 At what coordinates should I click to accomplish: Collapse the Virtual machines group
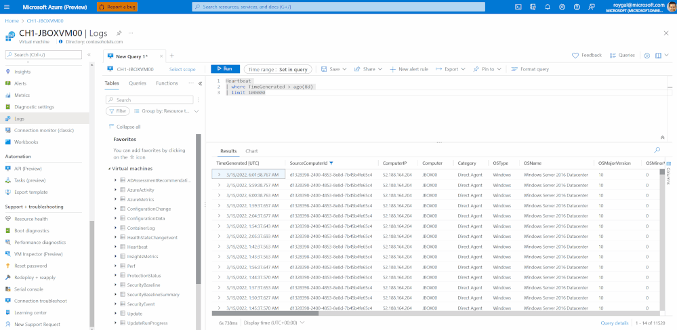(109, 169)
